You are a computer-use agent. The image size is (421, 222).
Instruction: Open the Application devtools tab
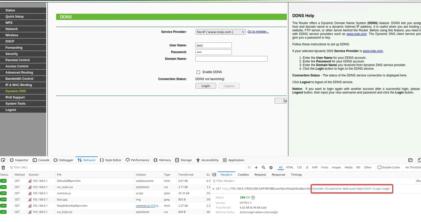coord(233,160)
